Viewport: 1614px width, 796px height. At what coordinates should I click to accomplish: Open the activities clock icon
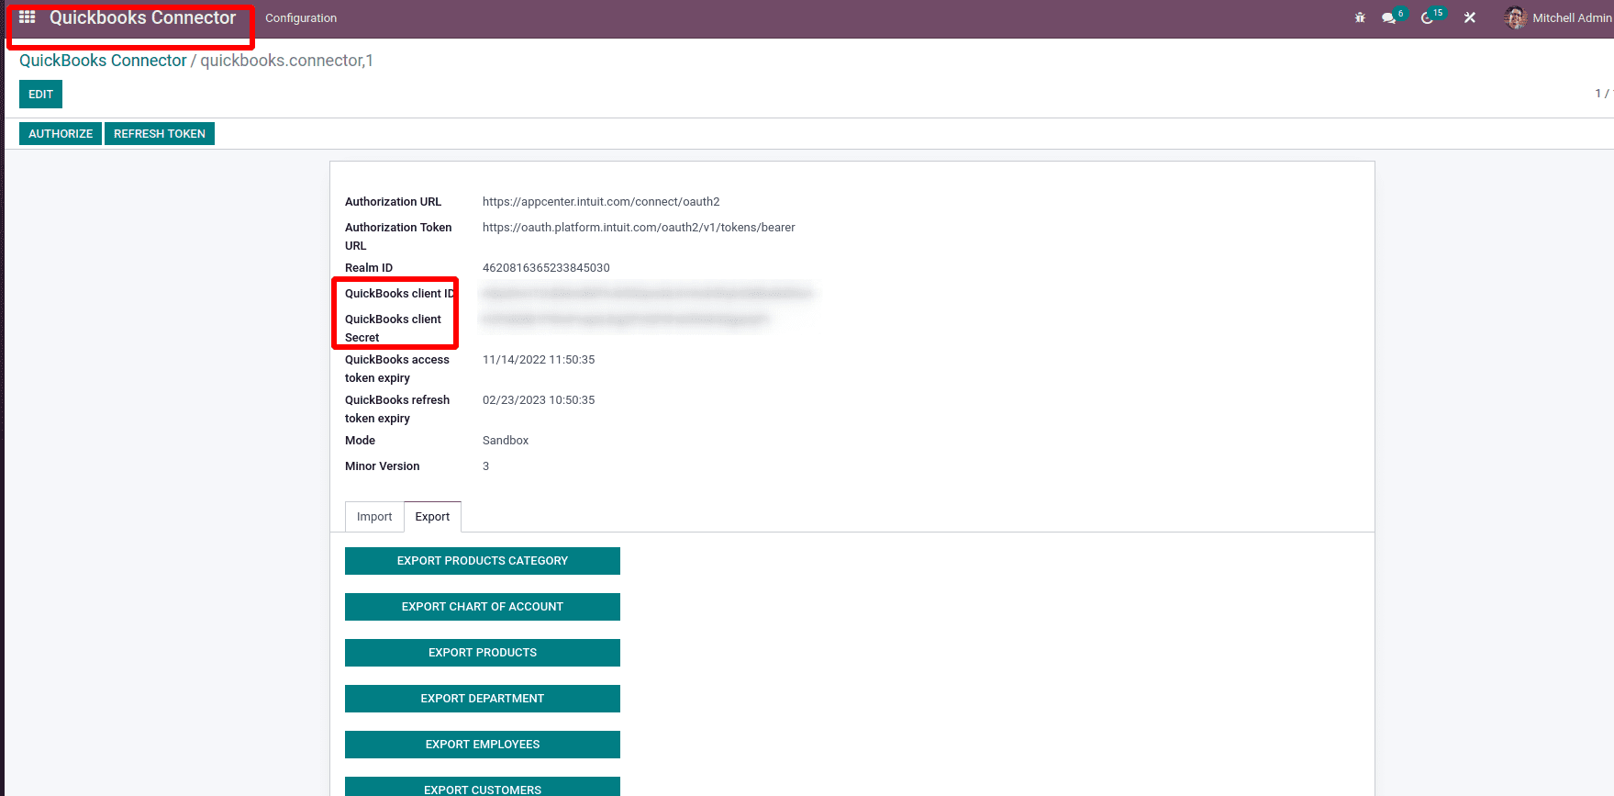pyautogui.click(x=1428, y=17)
